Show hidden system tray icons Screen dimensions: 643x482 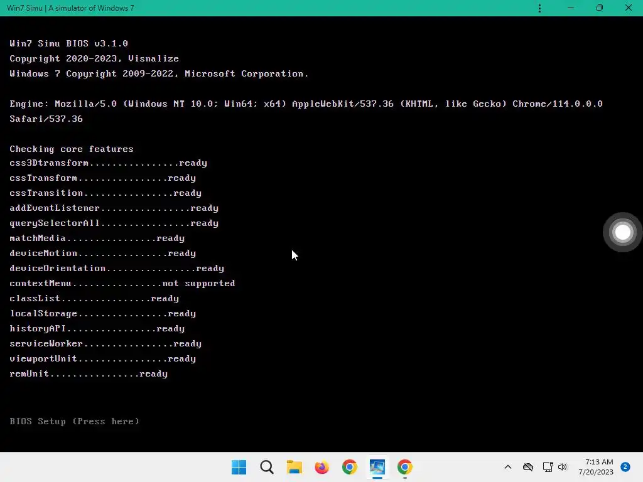click(x=507, y=467)
